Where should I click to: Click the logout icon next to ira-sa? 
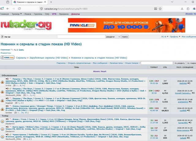tap(2, 37)
